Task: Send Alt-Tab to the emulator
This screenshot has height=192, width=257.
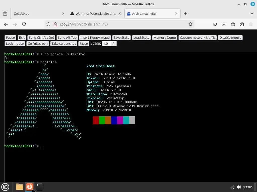Action: tap(67, 38)
